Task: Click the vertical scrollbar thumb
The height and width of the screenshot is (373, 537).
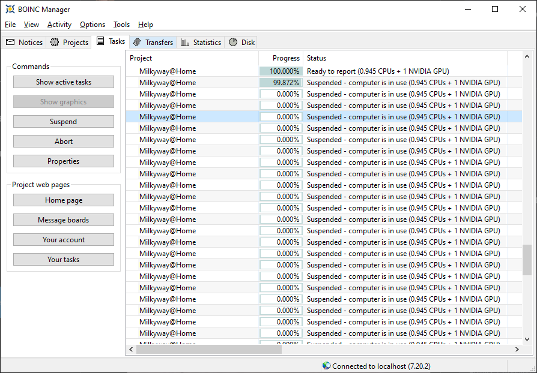Action: point(527,260)
